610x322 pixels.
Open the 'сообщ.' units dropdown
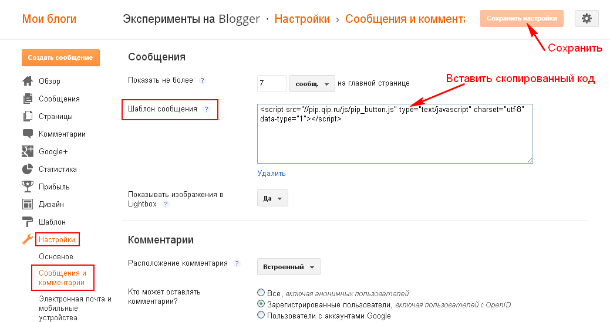point(312,83)
